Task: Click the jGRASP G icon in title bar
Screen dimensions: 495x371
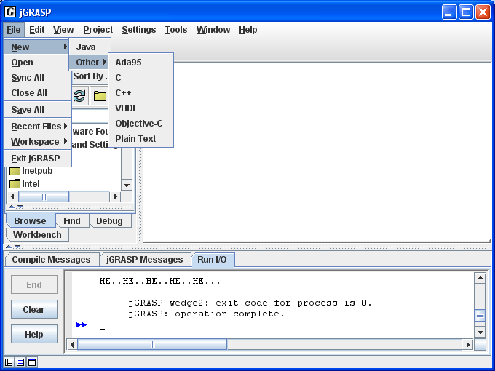Action: [10, 12]
